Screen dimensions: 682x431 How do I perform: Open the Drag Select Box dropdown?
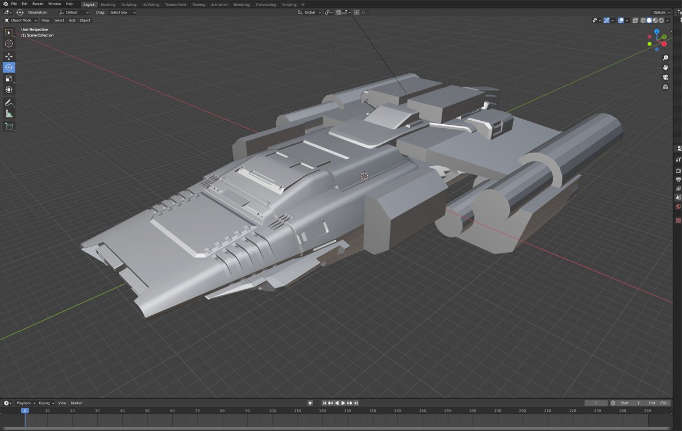pyautogui.click(x=122, y=12)
